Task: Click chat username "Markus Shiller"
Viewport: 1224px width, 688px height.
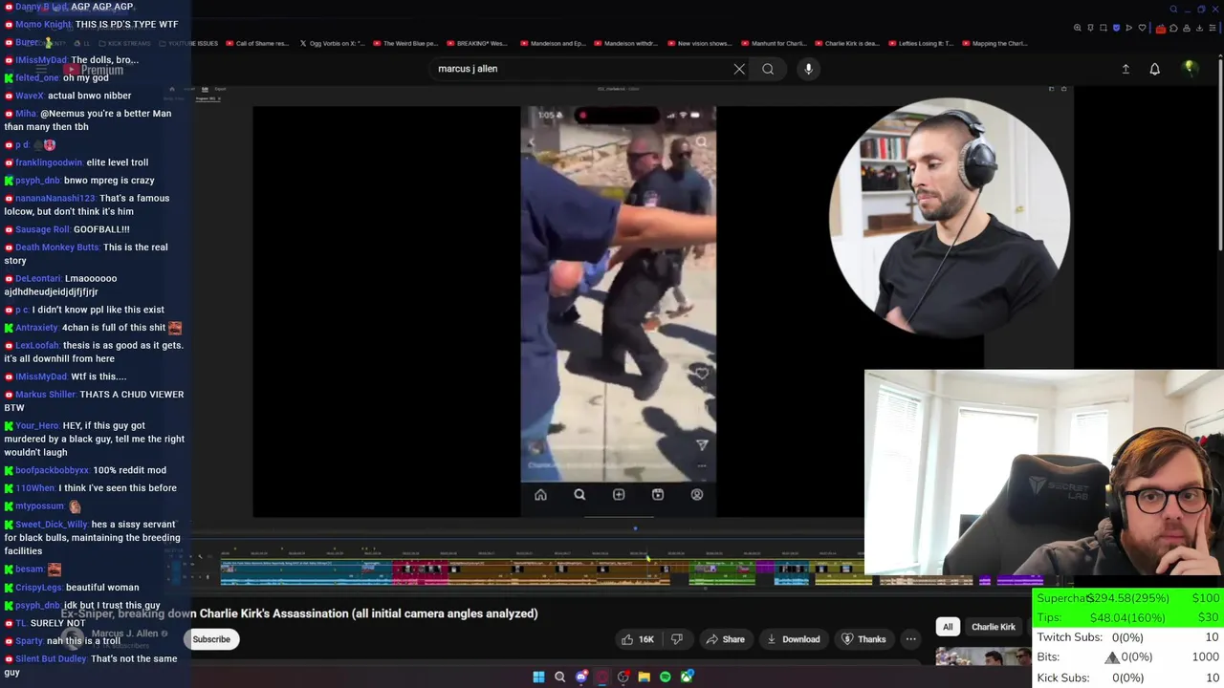Action: tap(46, 395)
